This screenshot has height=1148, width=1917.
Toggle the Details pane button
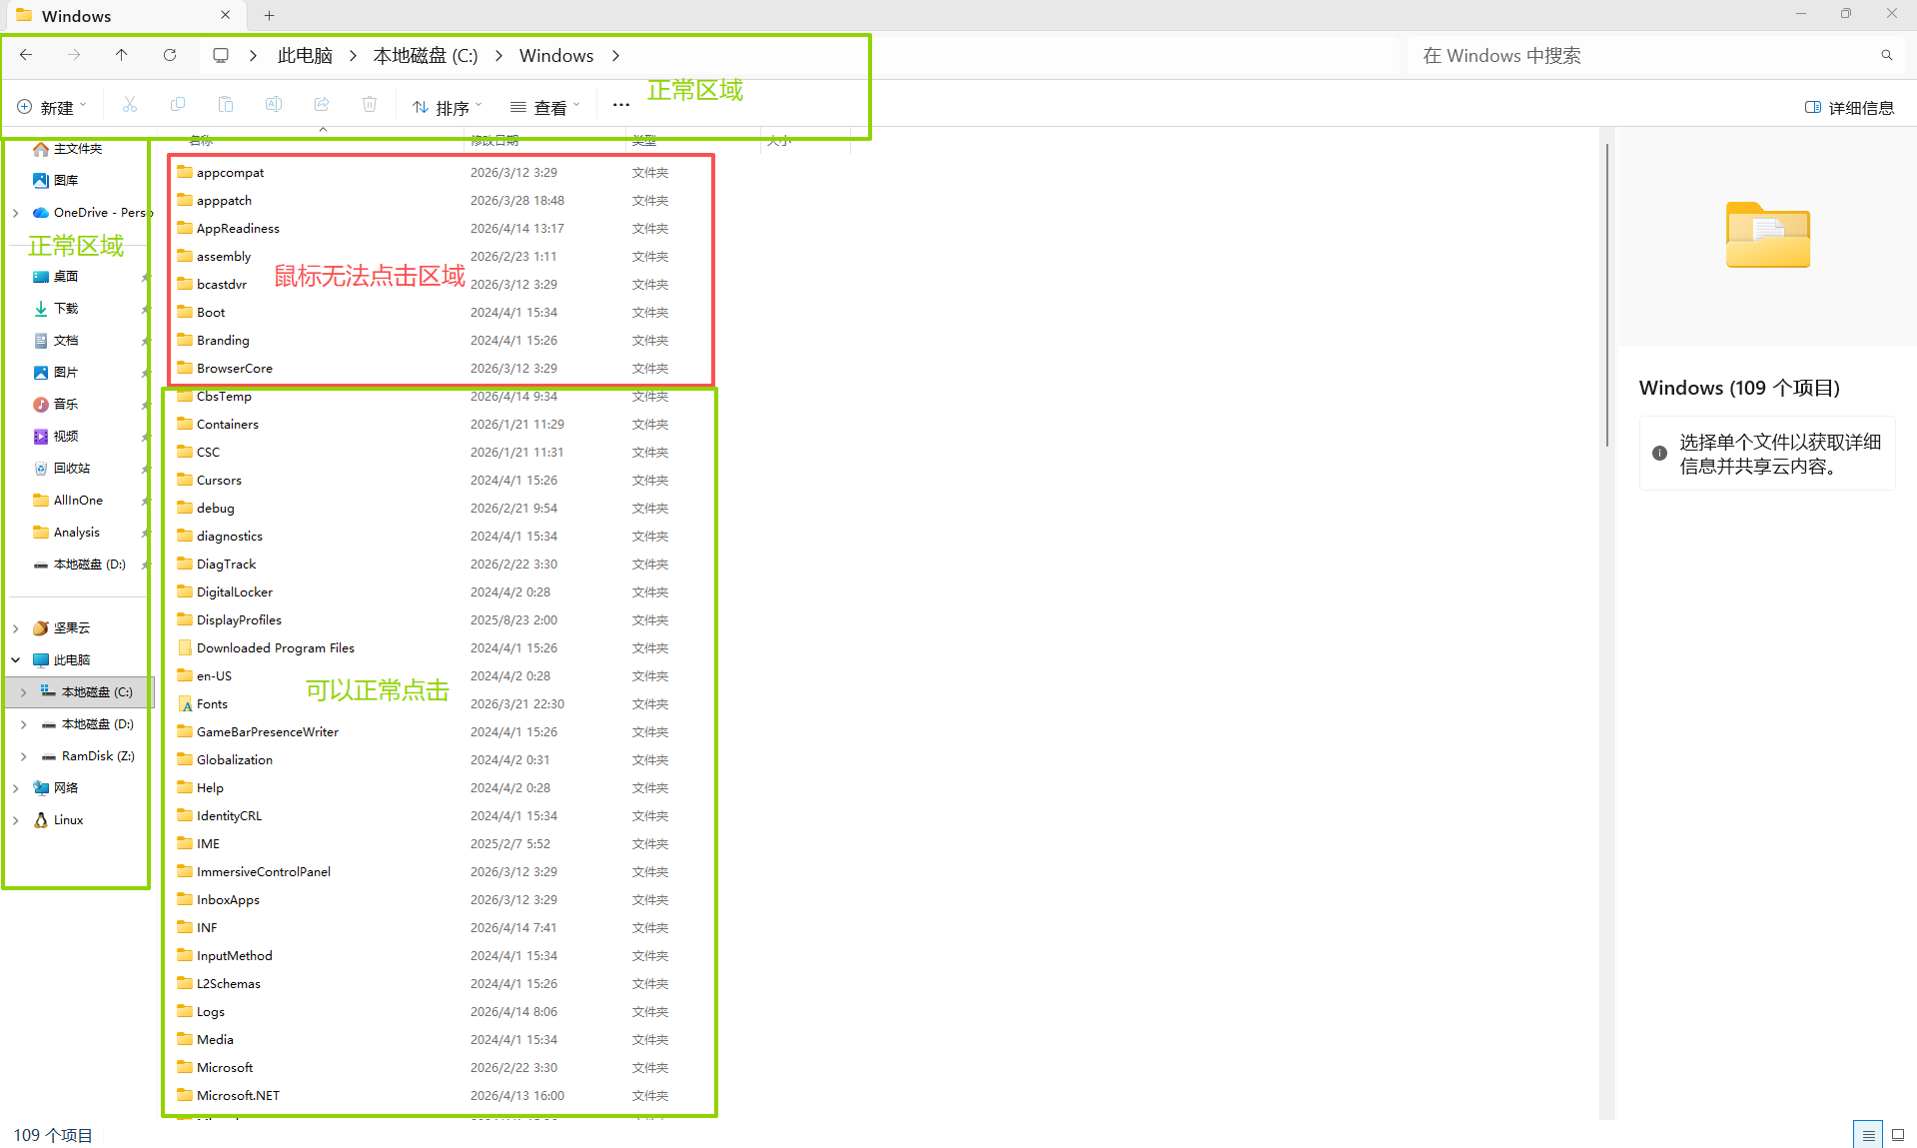(x=1849, y=108)
